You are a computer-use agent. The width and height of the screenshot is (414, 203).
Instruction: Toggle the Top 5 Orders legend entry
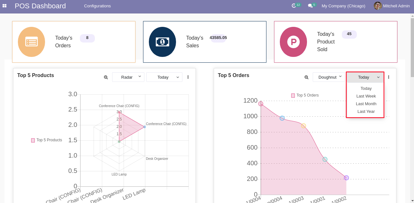[305, 95]
